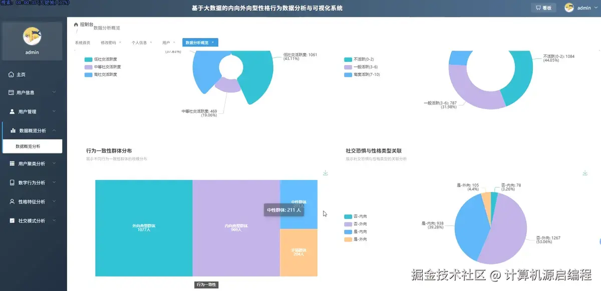This screenshot has width=601, height=291.
Task: Switch to the 系统首页 tab
Action: click(x=83, y=42)
